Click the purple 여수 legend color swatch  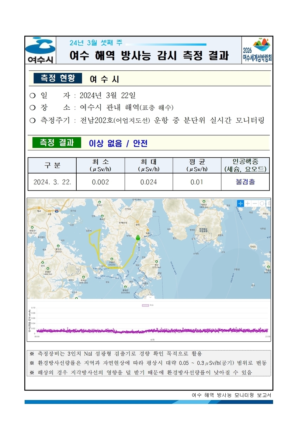coord(145,305)
